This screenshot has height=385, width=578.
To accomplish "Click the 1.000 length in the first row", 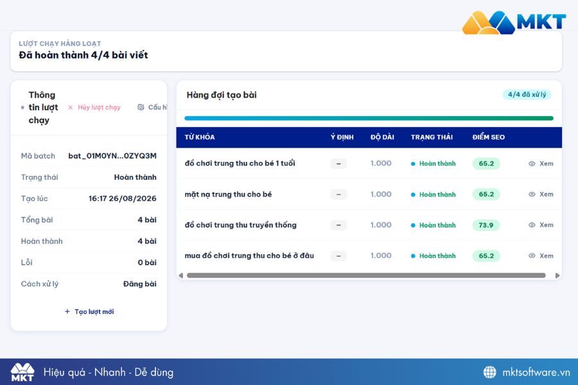I will click(381, 163).
